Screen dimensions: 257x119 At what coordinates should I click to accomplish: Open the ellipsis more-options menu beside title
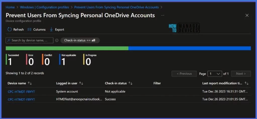coord(162,15)
